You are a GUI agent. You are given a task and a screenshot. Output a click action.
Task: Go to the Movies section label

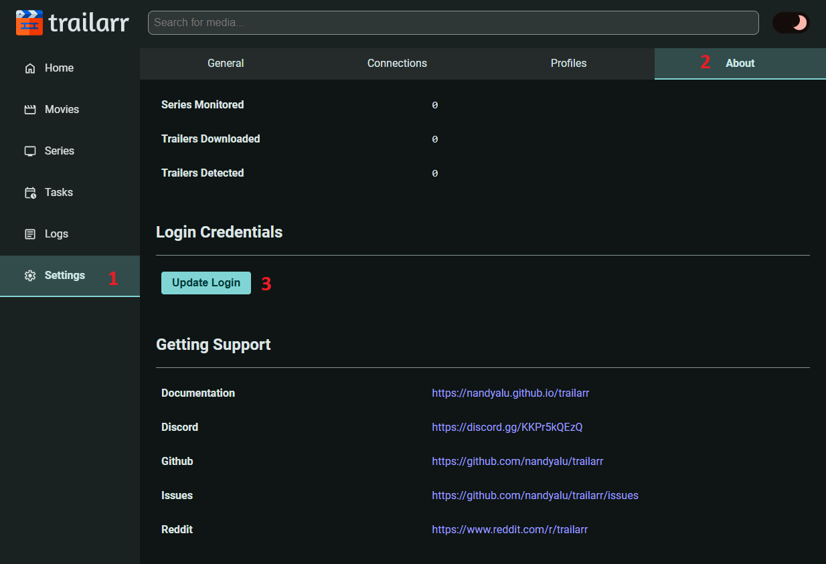point(62,110)
